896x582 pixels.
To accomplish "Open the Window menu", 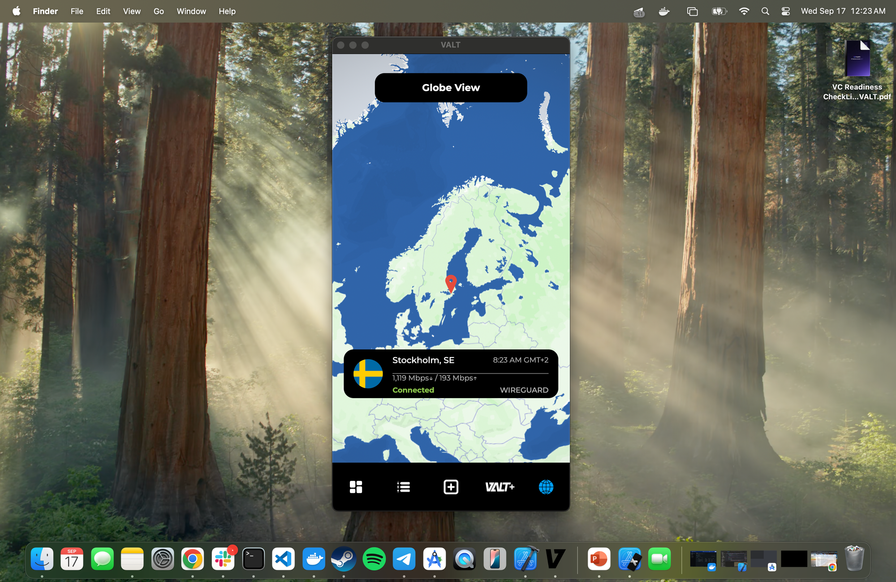I will (191, 11).
